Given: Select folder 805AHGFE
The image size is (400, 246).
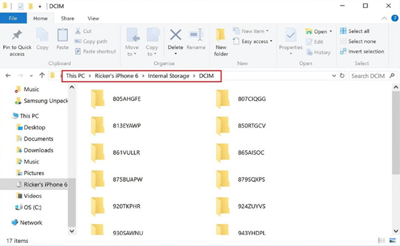Looking at the screenshot, I should [116, 99].
